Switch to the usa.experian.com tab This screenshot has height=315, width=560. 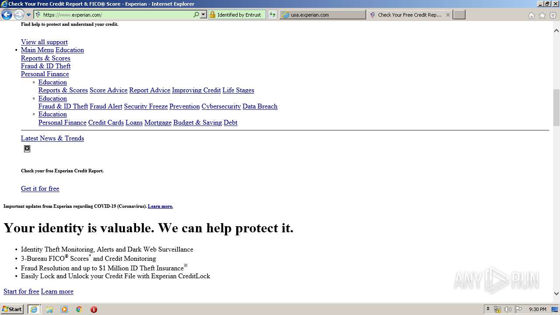click(x=323, y=14)
